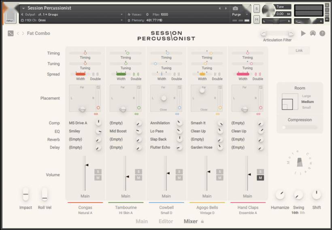Solo the Congas channel
Screen dimensions: 332x230
pyautogui.click(x=98, y=172)
